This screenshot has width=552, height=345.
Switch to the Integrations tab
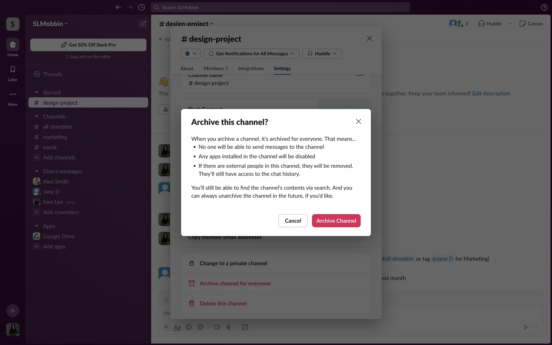[251, 68]
